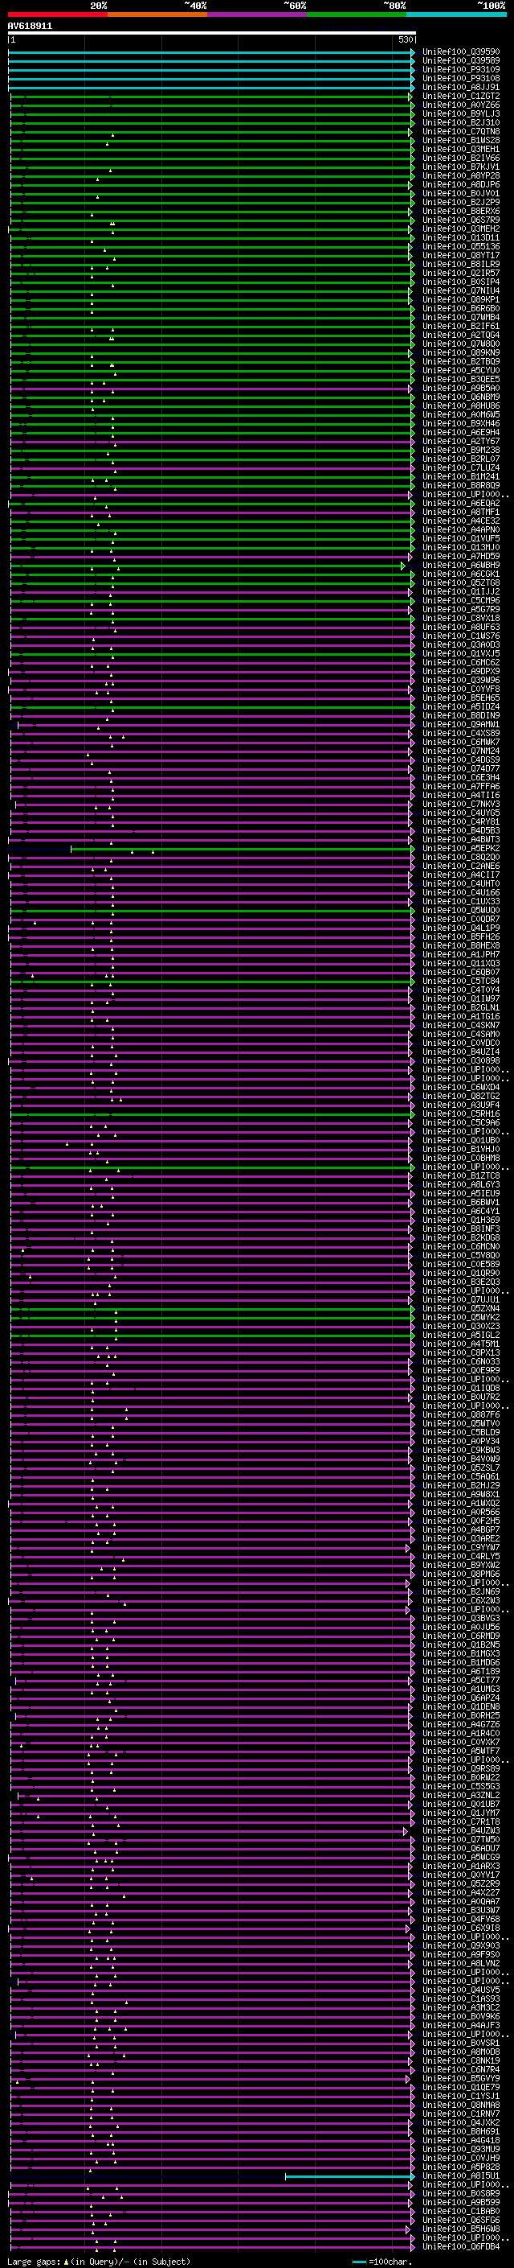Image resolution: width=514 pixels, height=2268 pixels.
Task: Open the UniRef100_B2TBQ9 entry
Action: coord(460,362)
